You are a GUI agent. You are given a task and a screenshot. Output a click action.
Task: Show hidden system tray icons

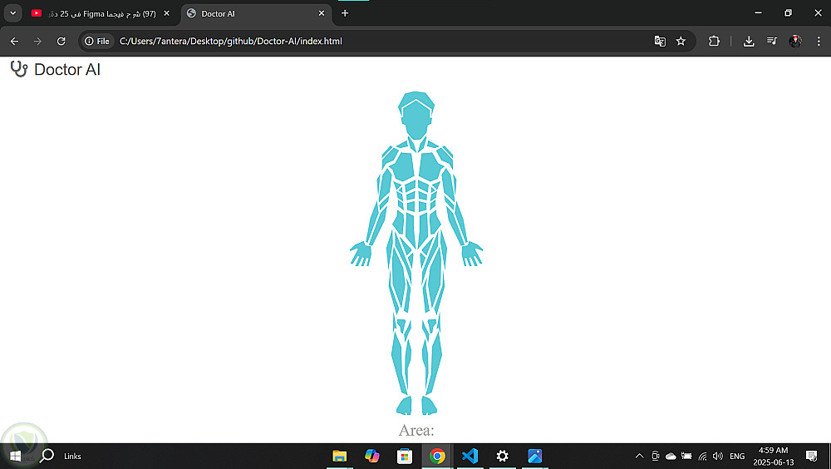[x=640, y=457]
